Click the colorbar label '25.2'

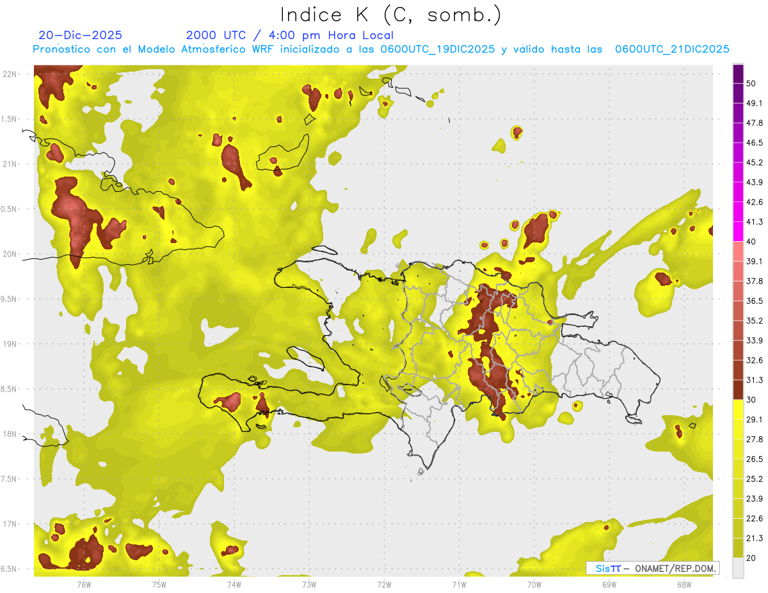[754, 479]
